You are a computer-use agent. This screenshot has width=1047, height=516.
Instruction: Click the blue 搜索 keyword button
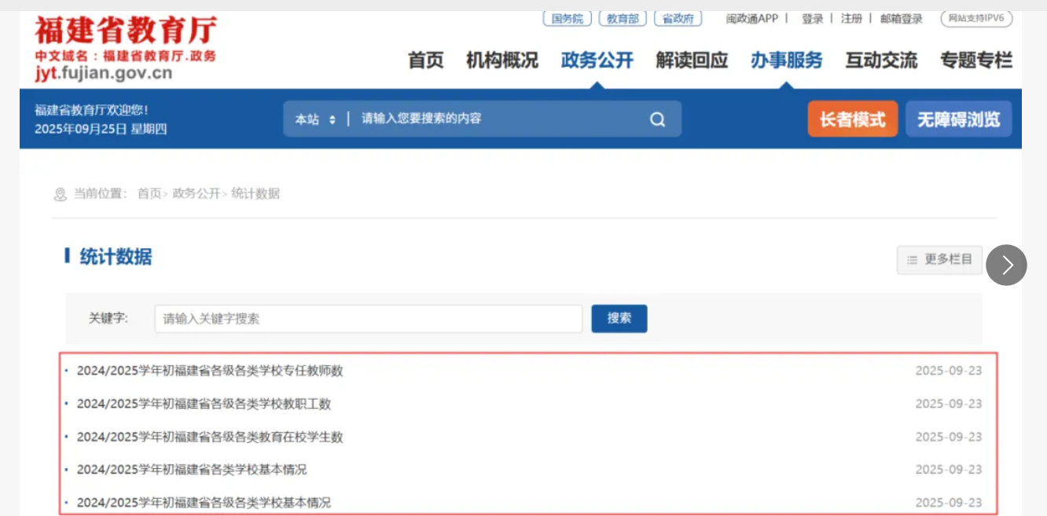pyautogui.click(x=619, y=318)
